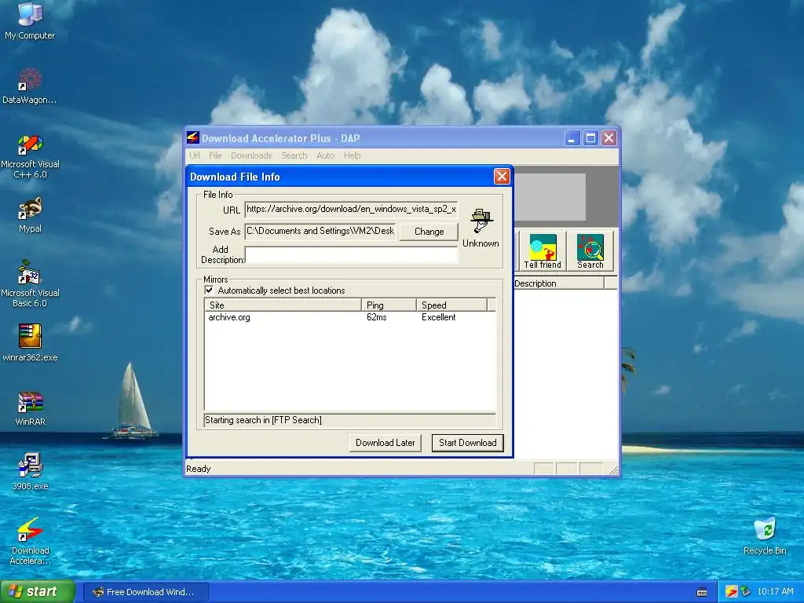Open Auto menu in DAP
The height and width of the screenshot is (603, 804).
point(325,155)
